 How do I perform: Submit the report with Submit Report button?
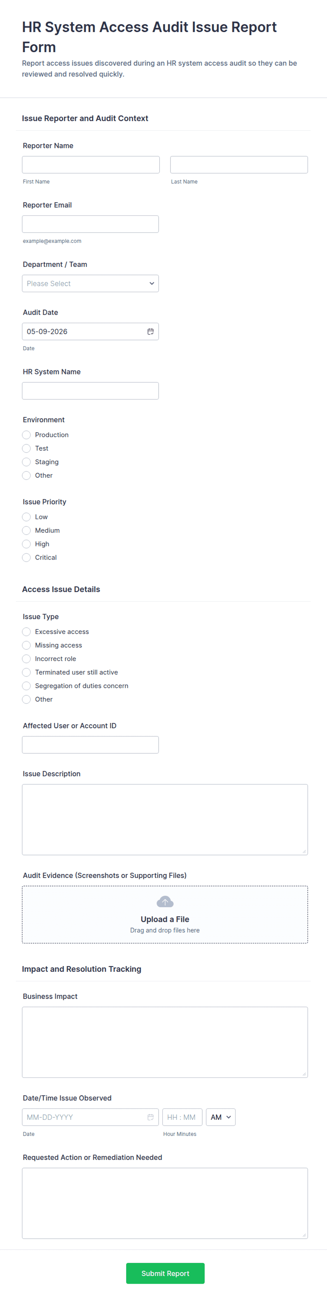165,1273
